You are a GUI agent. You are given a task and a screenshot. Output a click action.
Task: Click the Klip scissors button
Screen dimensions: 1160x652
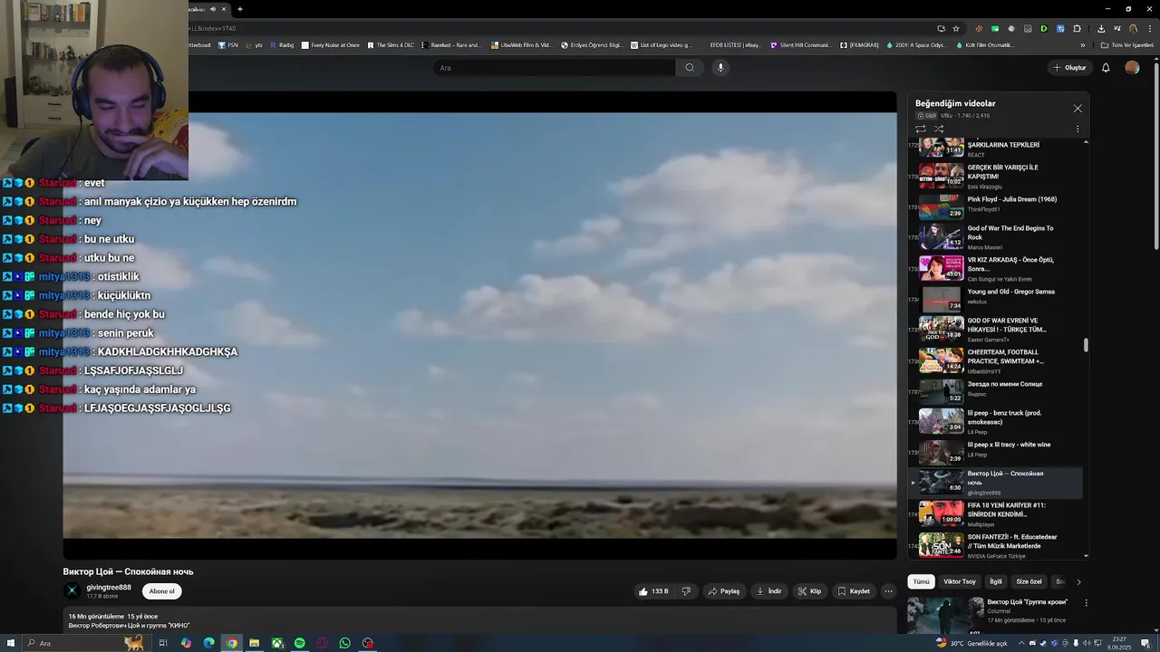[809, 591]
